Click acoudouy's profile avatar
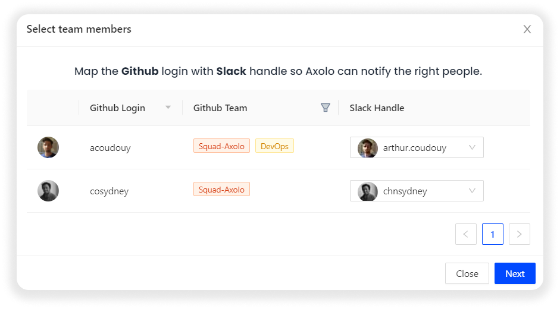 (x=48, y=147)
